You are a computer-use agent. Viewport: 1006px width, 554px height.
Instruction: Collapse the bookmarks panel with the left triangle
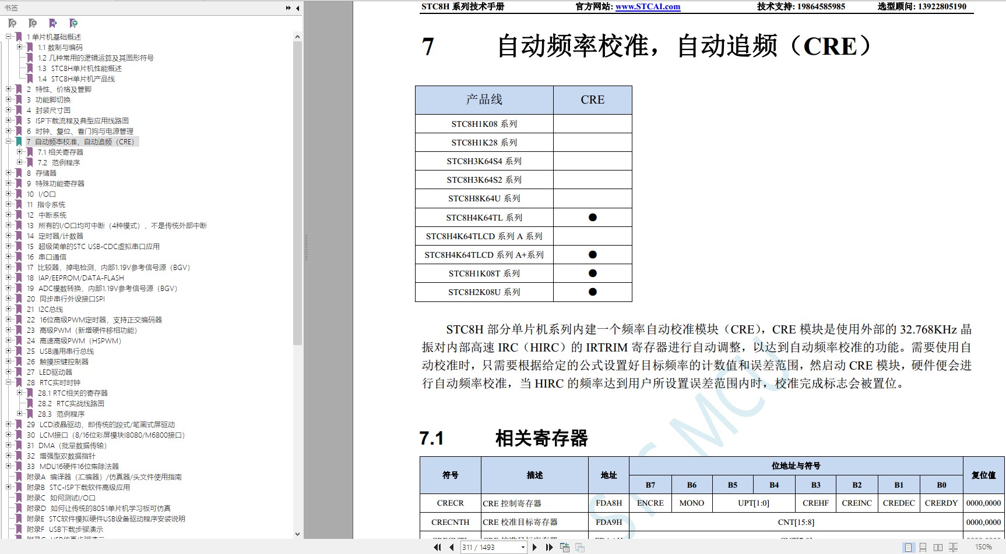(297, 8)
